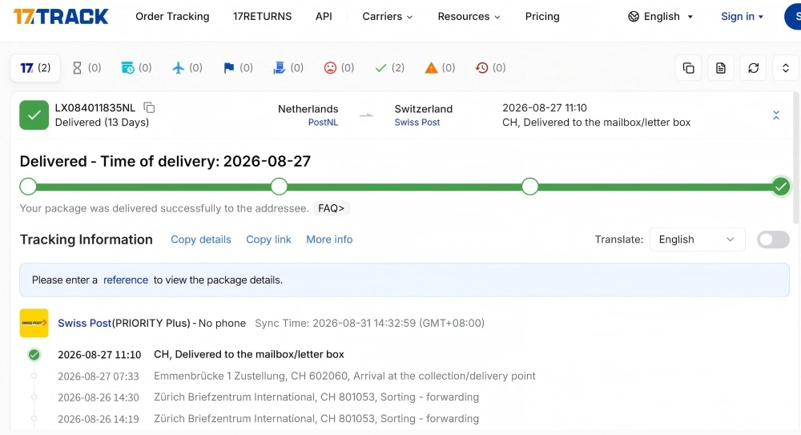801x435 pixels.
Task: Click the refresh tracking icon
Action: 754,68
